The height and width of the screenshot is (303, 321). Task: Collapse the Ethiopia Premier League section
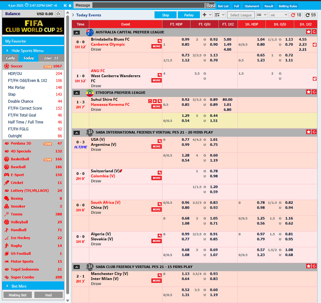coord(76,93)
